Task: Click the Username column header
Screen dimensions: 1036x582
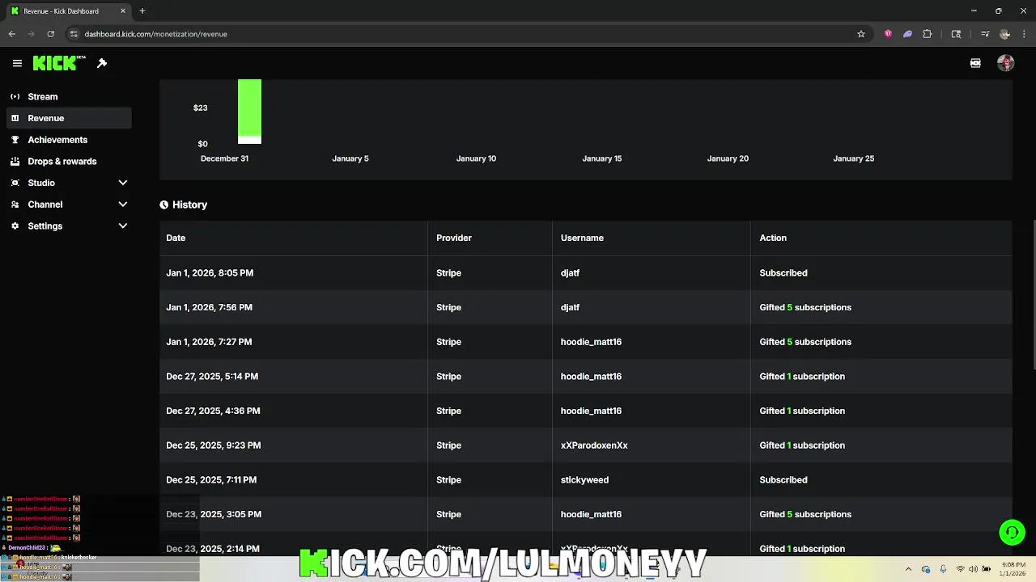Action: coord(582,238)
